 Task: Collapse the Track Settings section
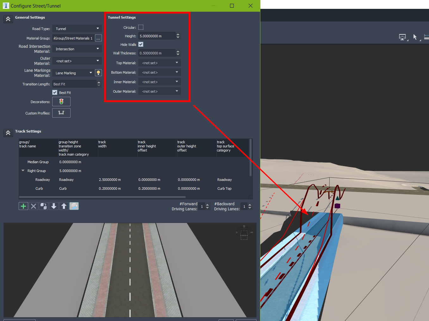coord(8,133)
